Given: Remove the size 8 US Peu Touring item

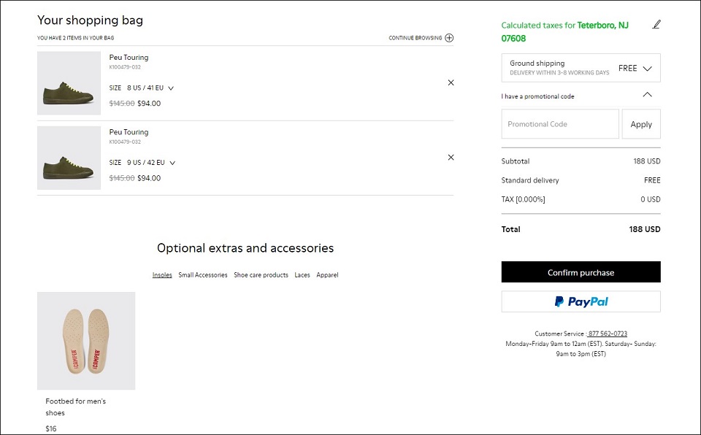Looking at the screenshot, I should tap(451, 82).
